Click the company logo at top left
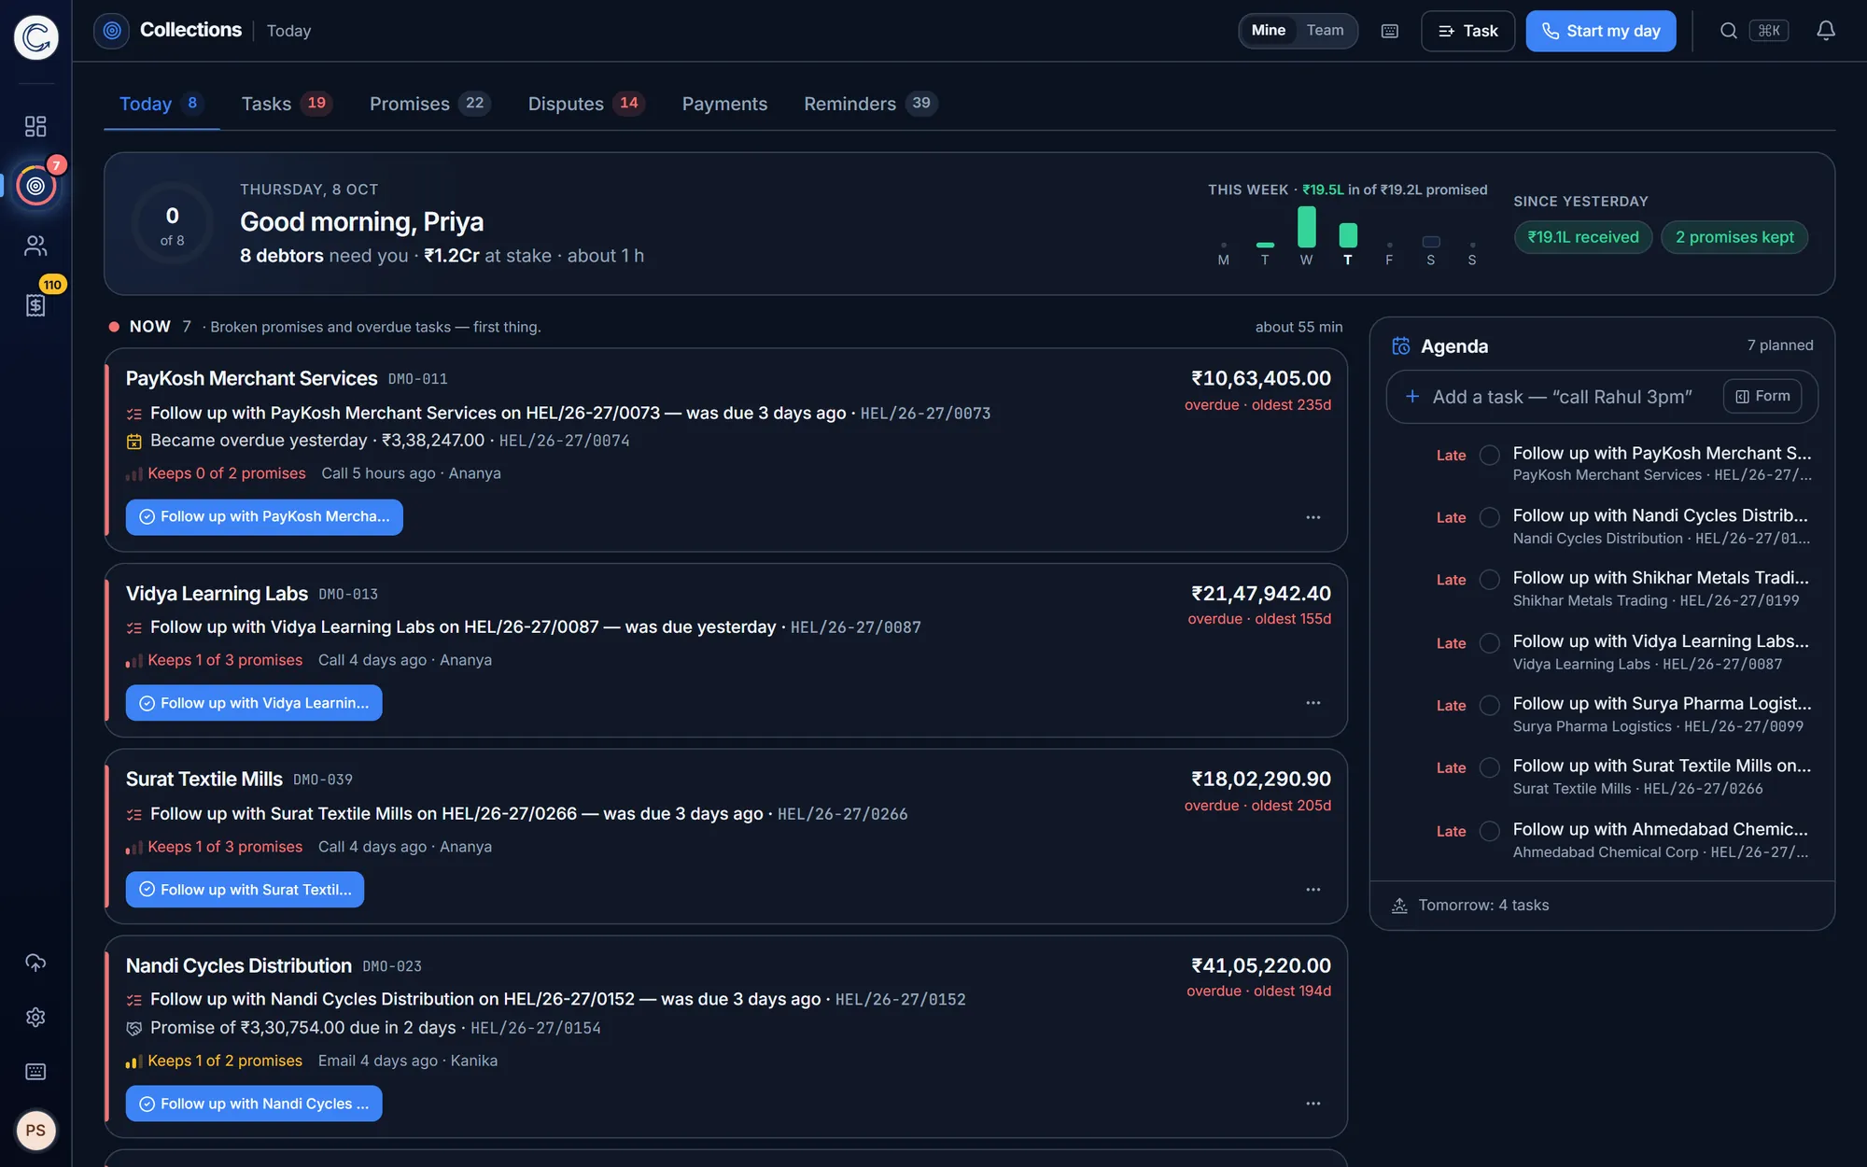This screenshot has height=1167, width=1867. pyautogui.click(x=35, y=37)
